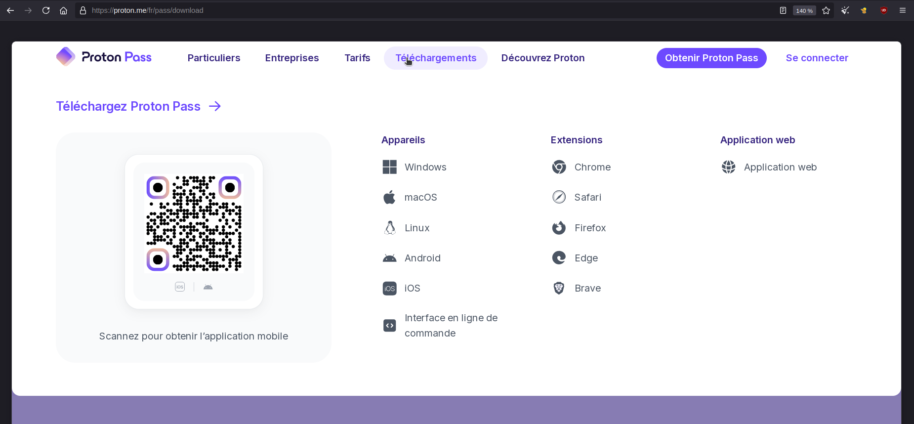
Task: Click the iOS icon in Appareils list
Action: pyautogui.click(x=390, y=288)
